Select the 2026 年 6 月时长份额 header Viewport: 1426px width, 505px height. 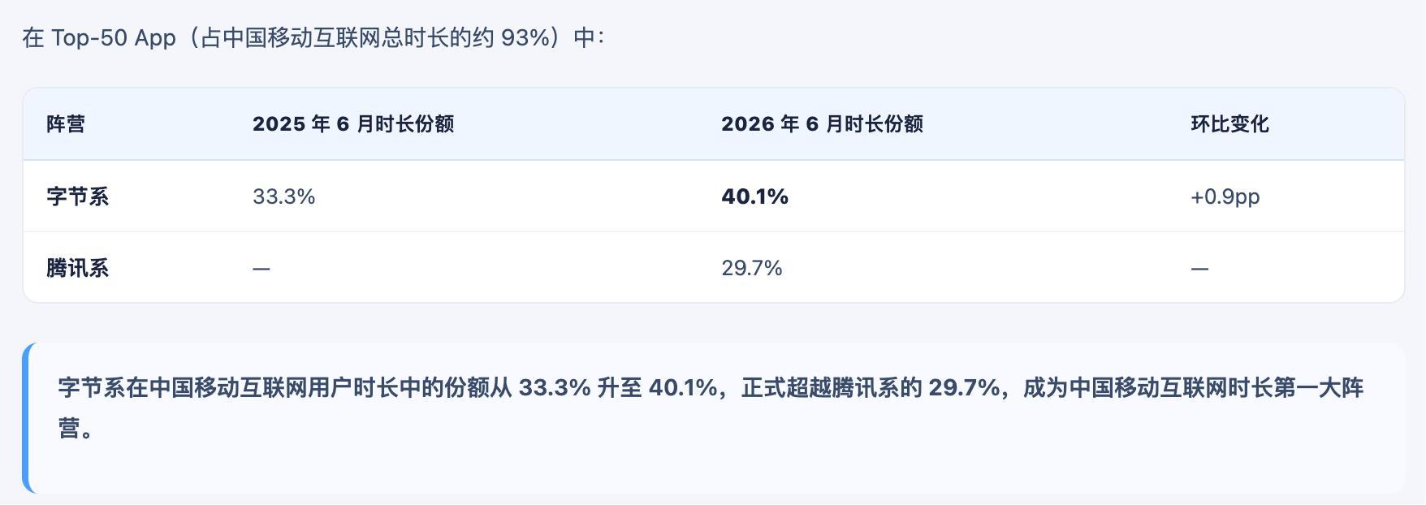point(822,124)
